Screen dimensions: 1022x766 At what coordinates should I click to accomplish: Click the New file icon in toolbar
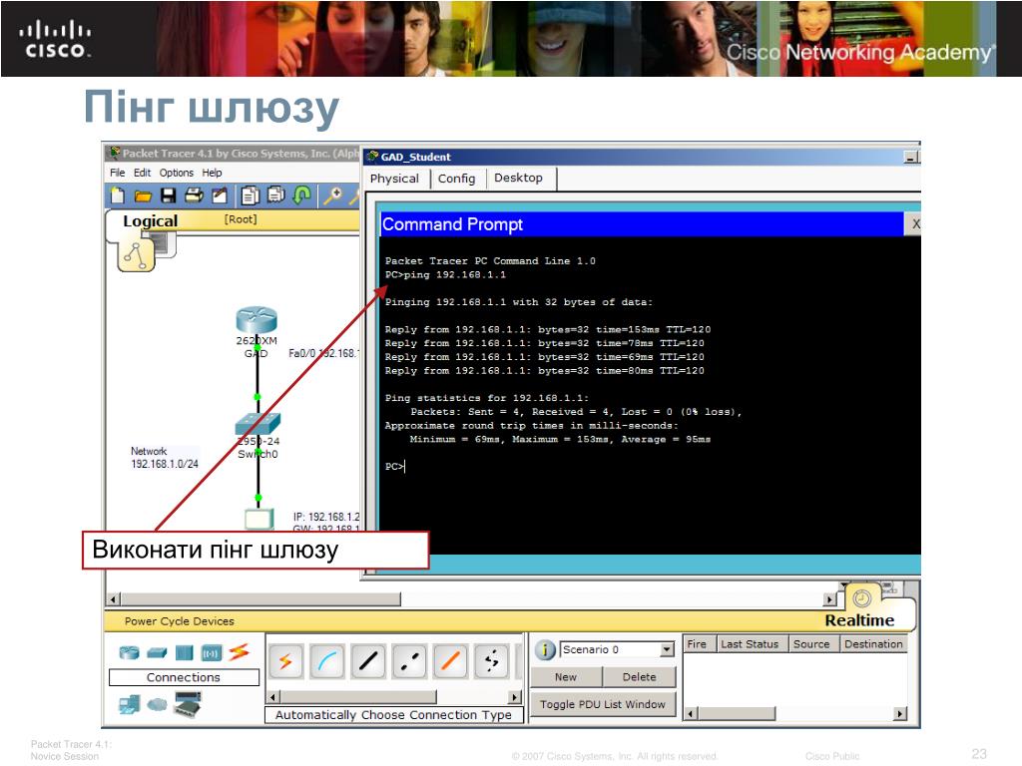119,195
